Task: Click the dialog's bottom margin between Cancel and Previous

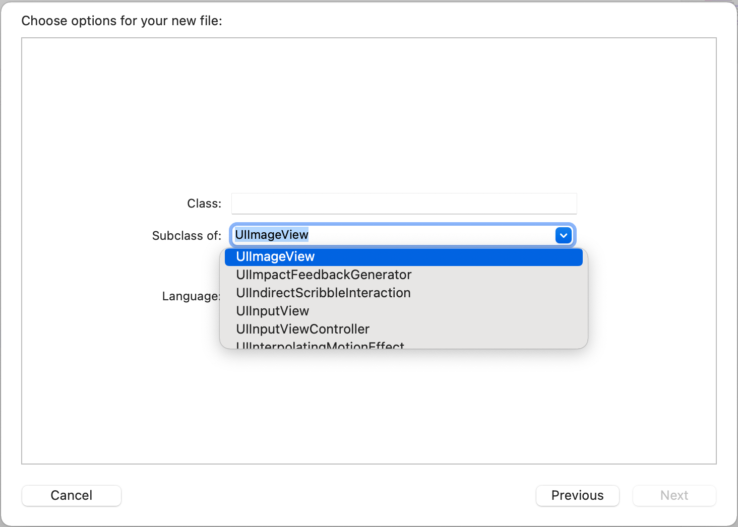Action: coord(328,496)
